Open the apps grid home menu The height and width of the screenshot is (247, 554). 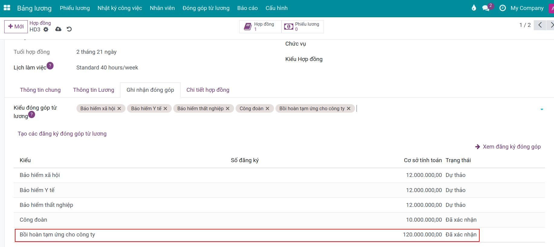[x=7, y=8]
